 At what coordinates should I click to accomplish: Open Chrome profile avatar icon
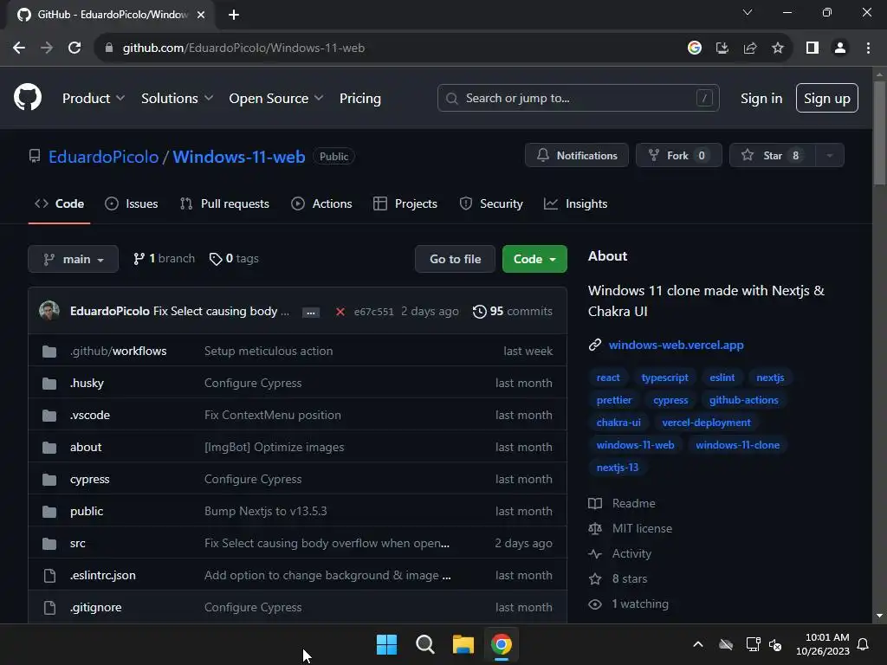(840, 48)
